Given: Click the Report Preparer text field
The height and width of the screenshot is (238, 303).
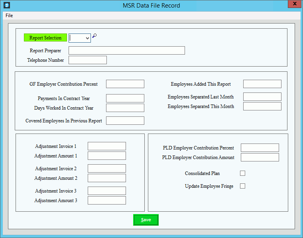Looking at the screenshot, I should (x=126, y=51).
